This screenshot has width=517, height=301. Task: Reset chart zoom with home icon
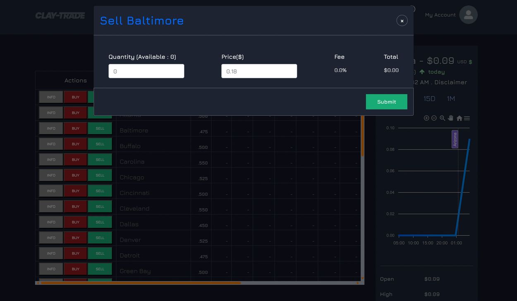coord(459,118)
